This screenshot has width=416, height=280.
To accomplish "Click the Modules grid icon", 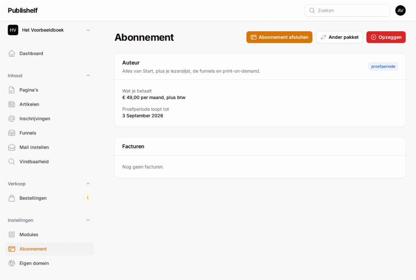I will (12, 234).
